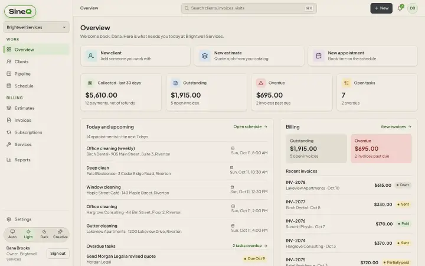Click the Open tasks value 7
425x266 pixels.
[343, 95]
